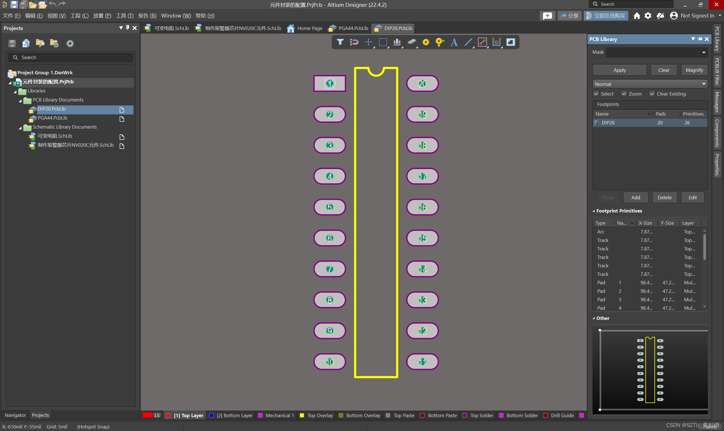Uncheck the Select checkbox
Image resolution: width=724 pixels, height=431 pixels.
[596, 94]
